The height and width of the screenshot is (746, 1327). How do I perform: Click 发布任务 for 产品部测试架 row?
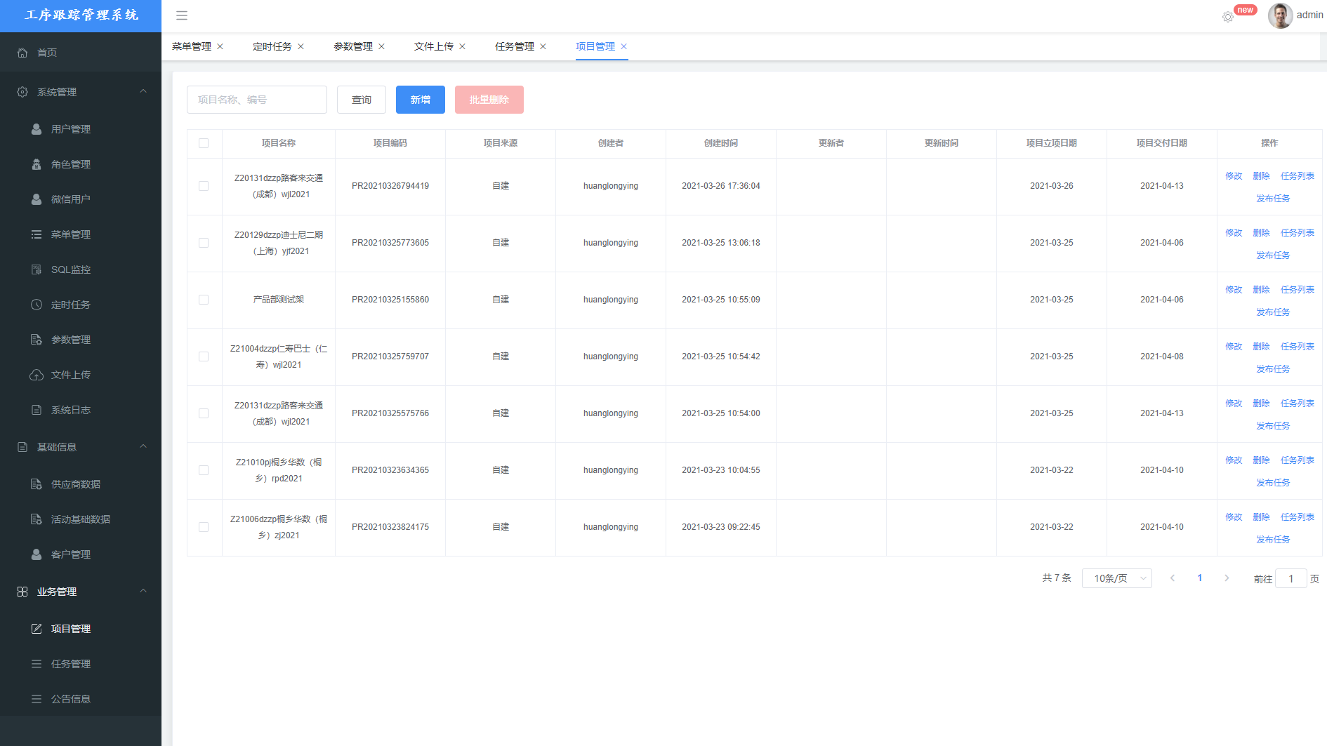point(1273,312)
